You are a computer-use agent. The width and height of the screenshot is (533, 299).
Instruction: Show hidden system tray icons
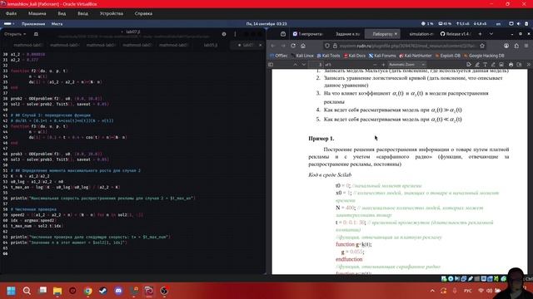click(432, 291)
